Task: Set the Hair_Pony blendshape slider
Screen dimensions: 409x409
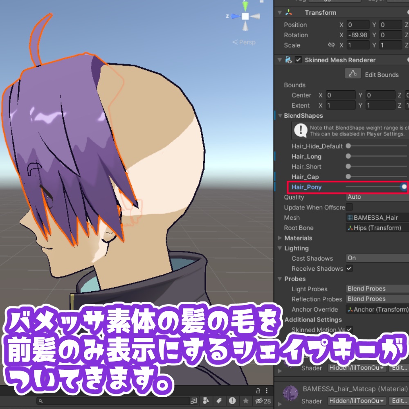Action: [404, 187]
